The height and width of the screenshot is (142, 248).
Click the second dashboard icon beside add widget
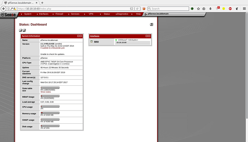tap(24, 30)
